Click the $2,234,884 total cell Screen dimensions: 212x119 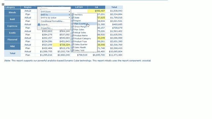[x=114, y=14]
